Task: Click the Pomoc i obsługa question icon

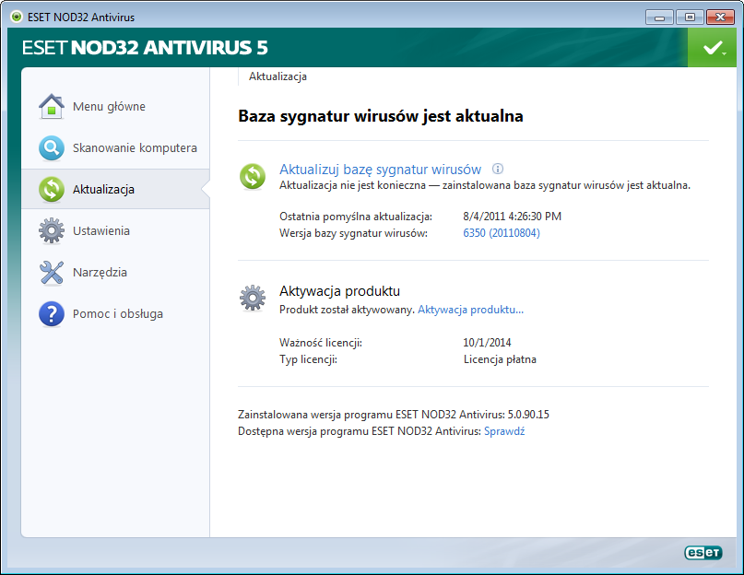Action: coord(52,314)
